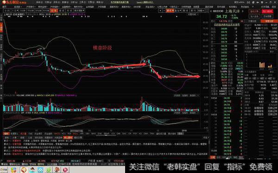Switch chart to 分时 view
The image size is (278, 173).
(x=7, y=11)
